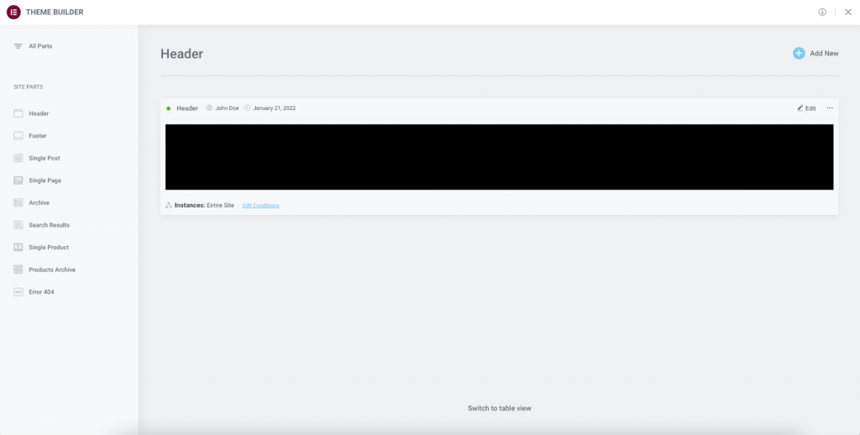Click the blue Add New plus icon
Screen dimensions: 860x435
tap(799, 54)
